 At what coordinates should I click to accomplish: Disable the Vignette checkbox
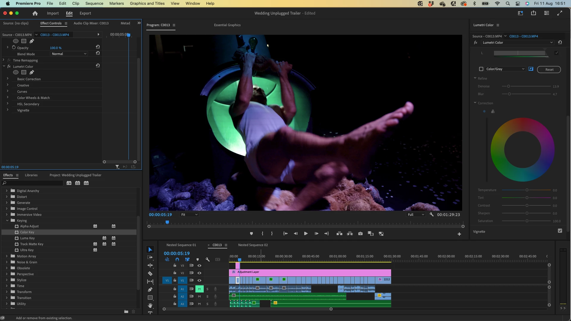coord(560,231)
